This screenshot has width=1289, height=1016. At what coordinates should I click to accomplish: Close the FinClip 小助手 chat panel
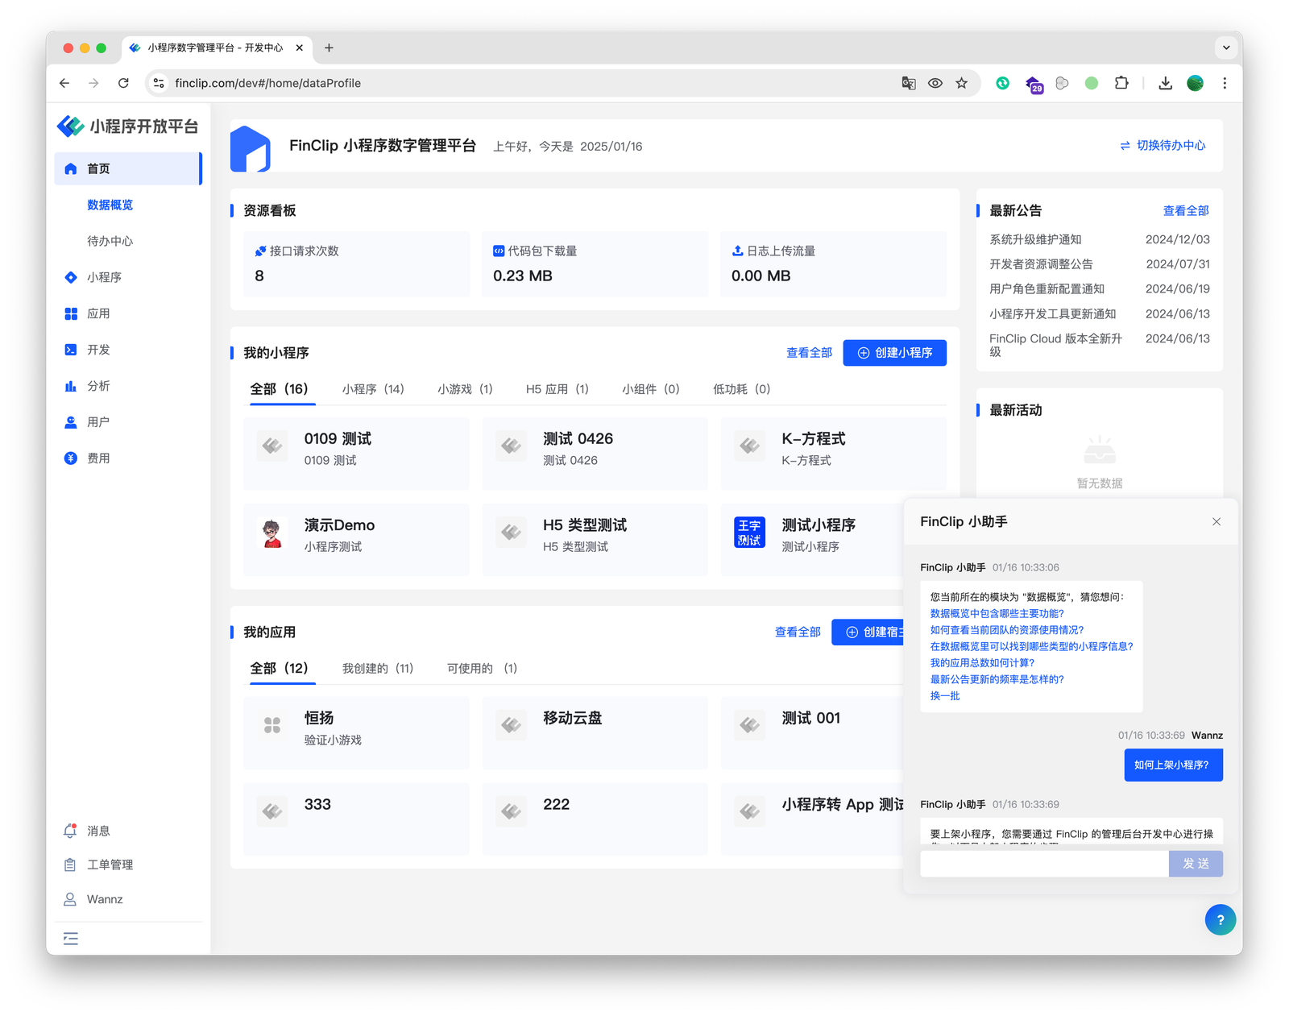point(1216,521)
